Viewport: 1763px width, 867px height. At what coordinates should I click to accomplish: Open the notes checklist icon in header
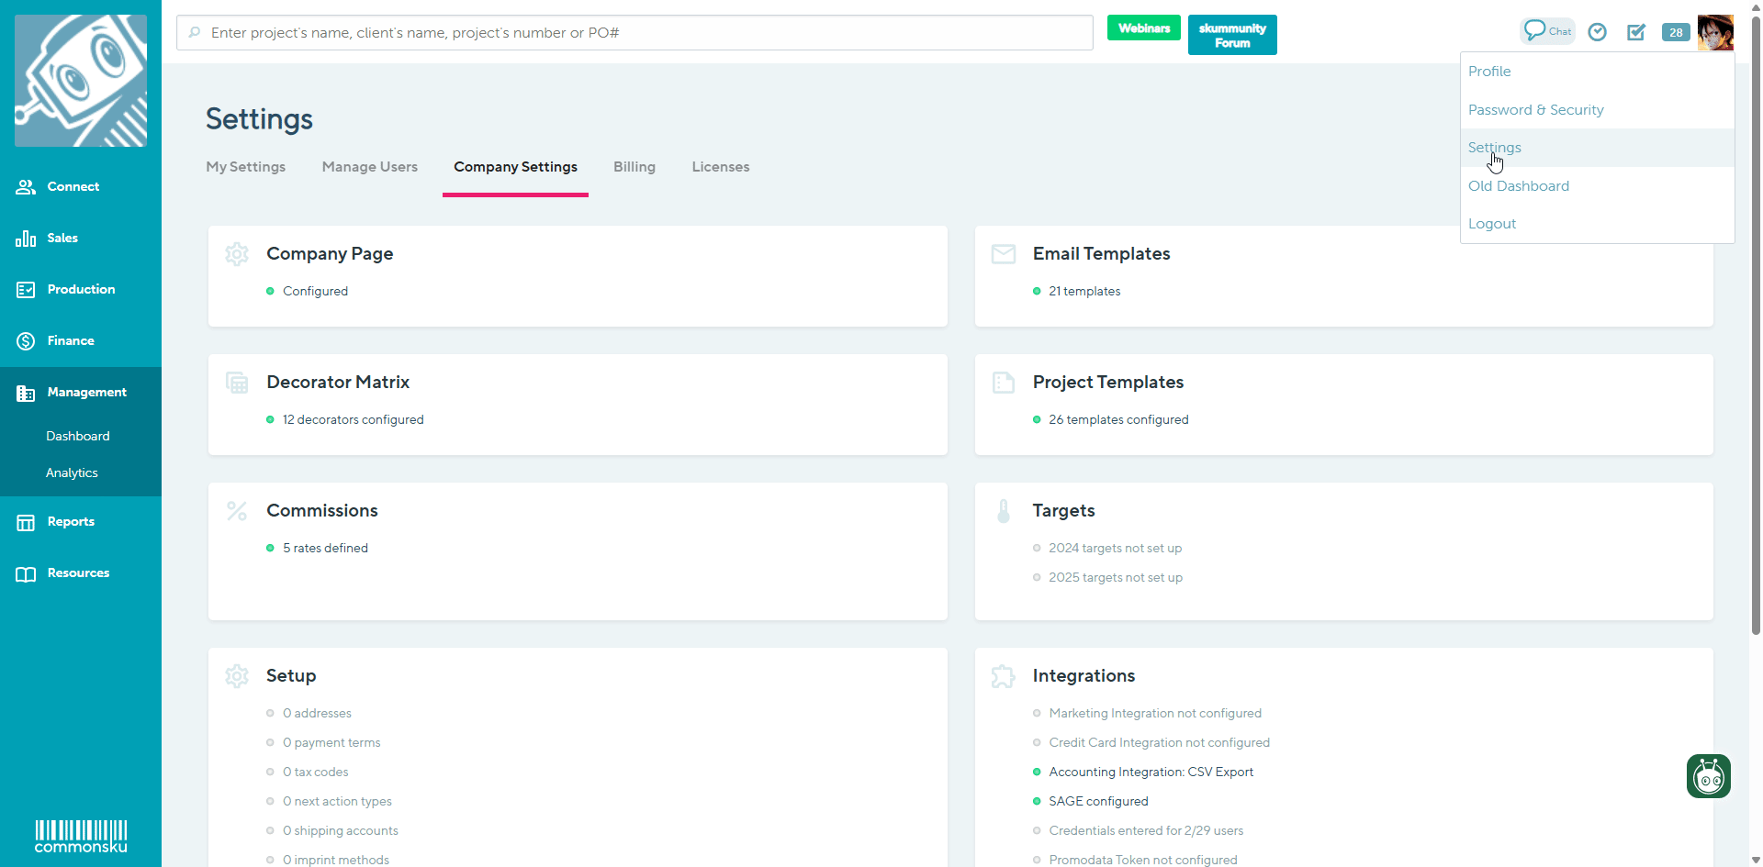(1636, 32)
